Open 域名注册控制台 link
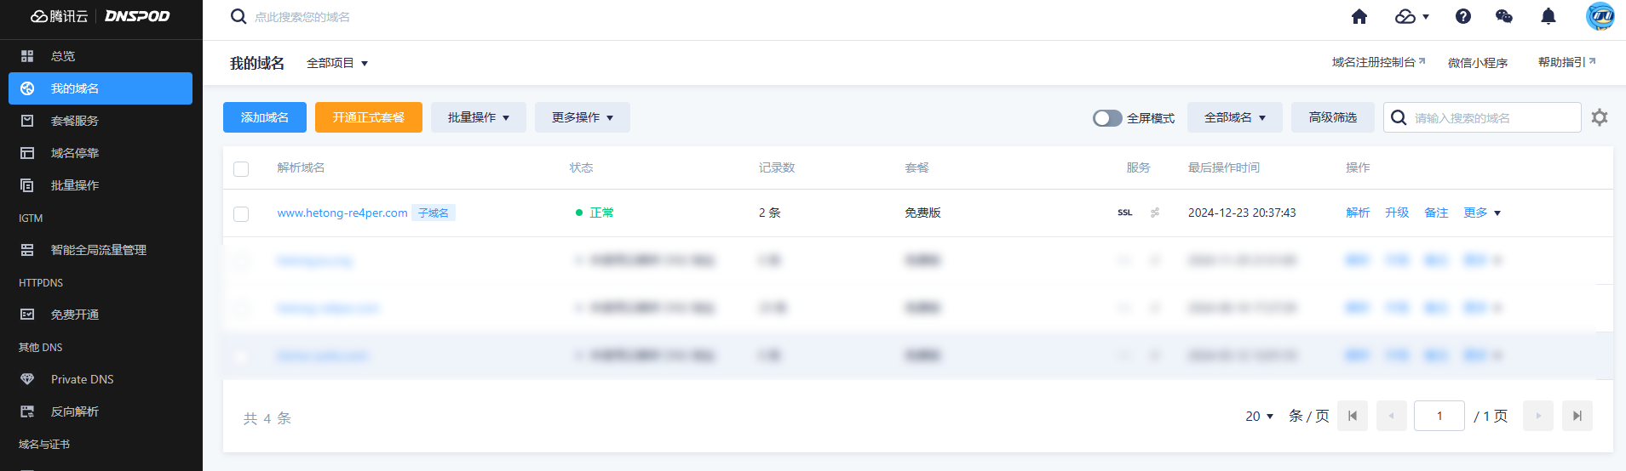This screenshot has width=1626, height=471. click(1379, 62)
